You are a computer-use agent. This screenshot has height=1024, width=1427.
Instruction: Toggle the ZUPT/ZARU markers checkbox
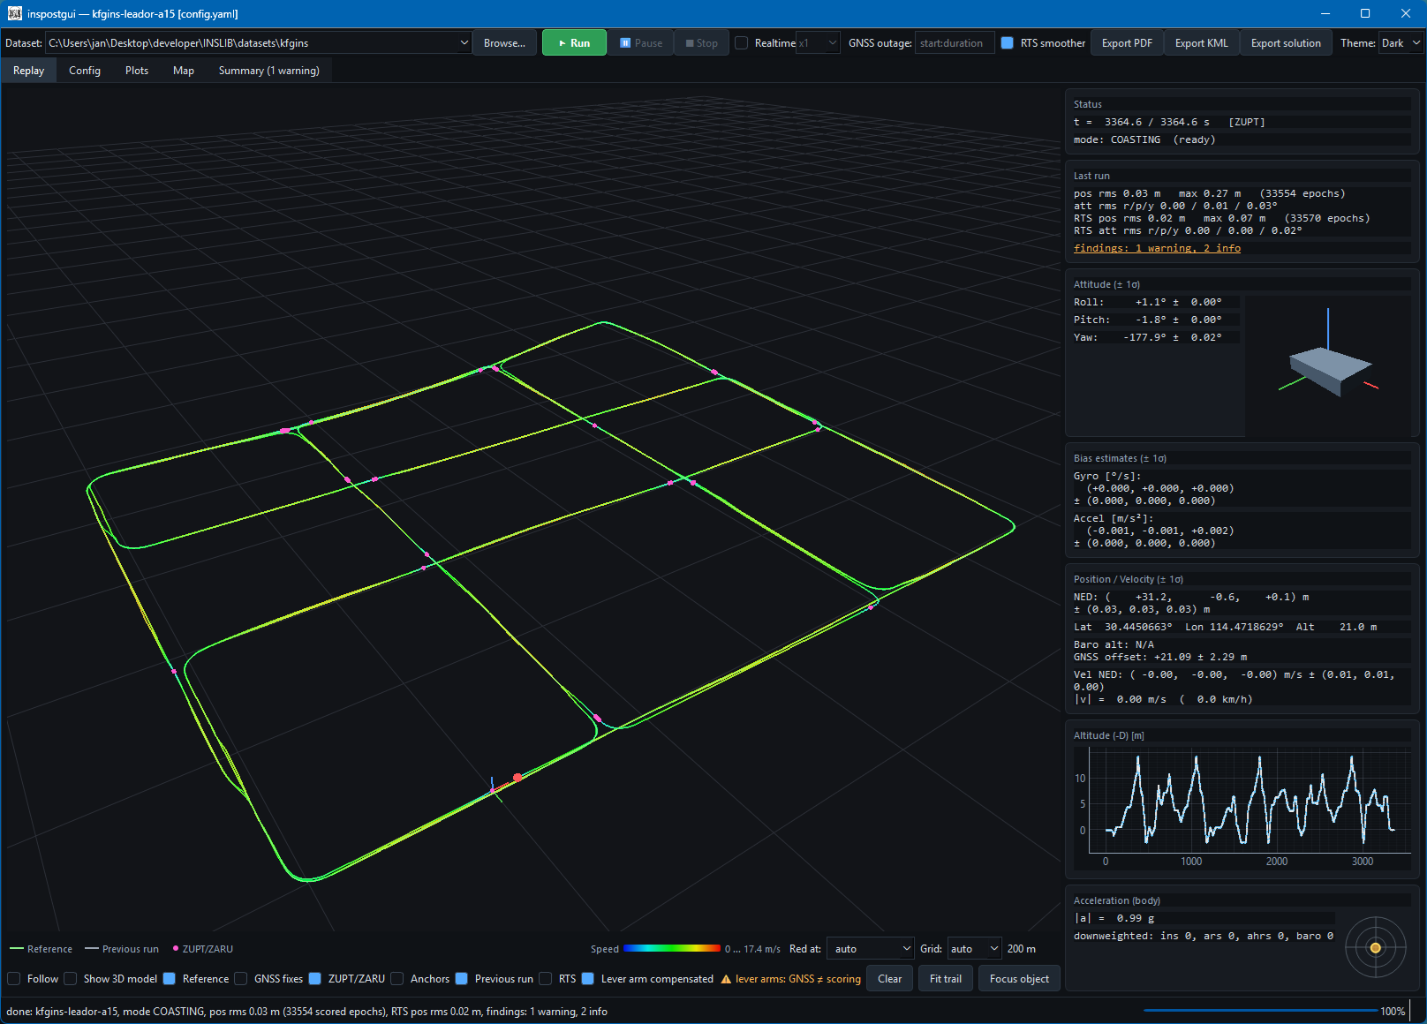click(314, 978)
